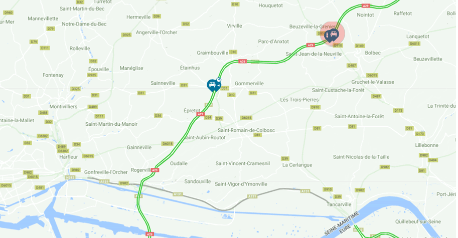This screenshot has width=458, height=238.
Task: Click the Tancarville place name
Action: click(339, 204)
